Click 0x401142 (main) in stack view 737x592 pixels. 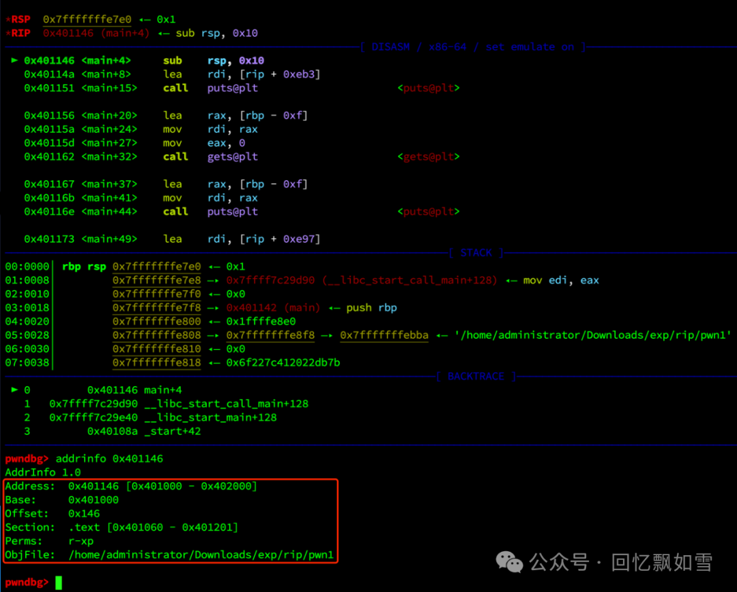[273, 308]
